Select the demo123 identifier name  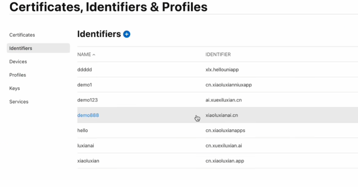pyautogui.click(x=87, y=100)
